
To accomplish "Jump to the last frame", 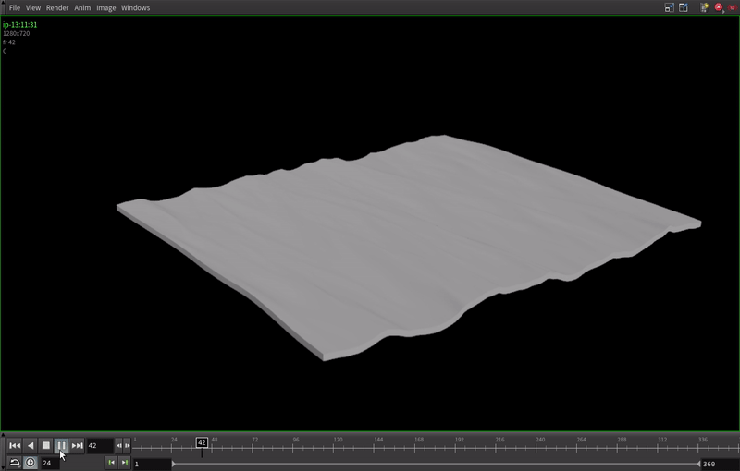I will pyautogui.click(x=78, y=446).
